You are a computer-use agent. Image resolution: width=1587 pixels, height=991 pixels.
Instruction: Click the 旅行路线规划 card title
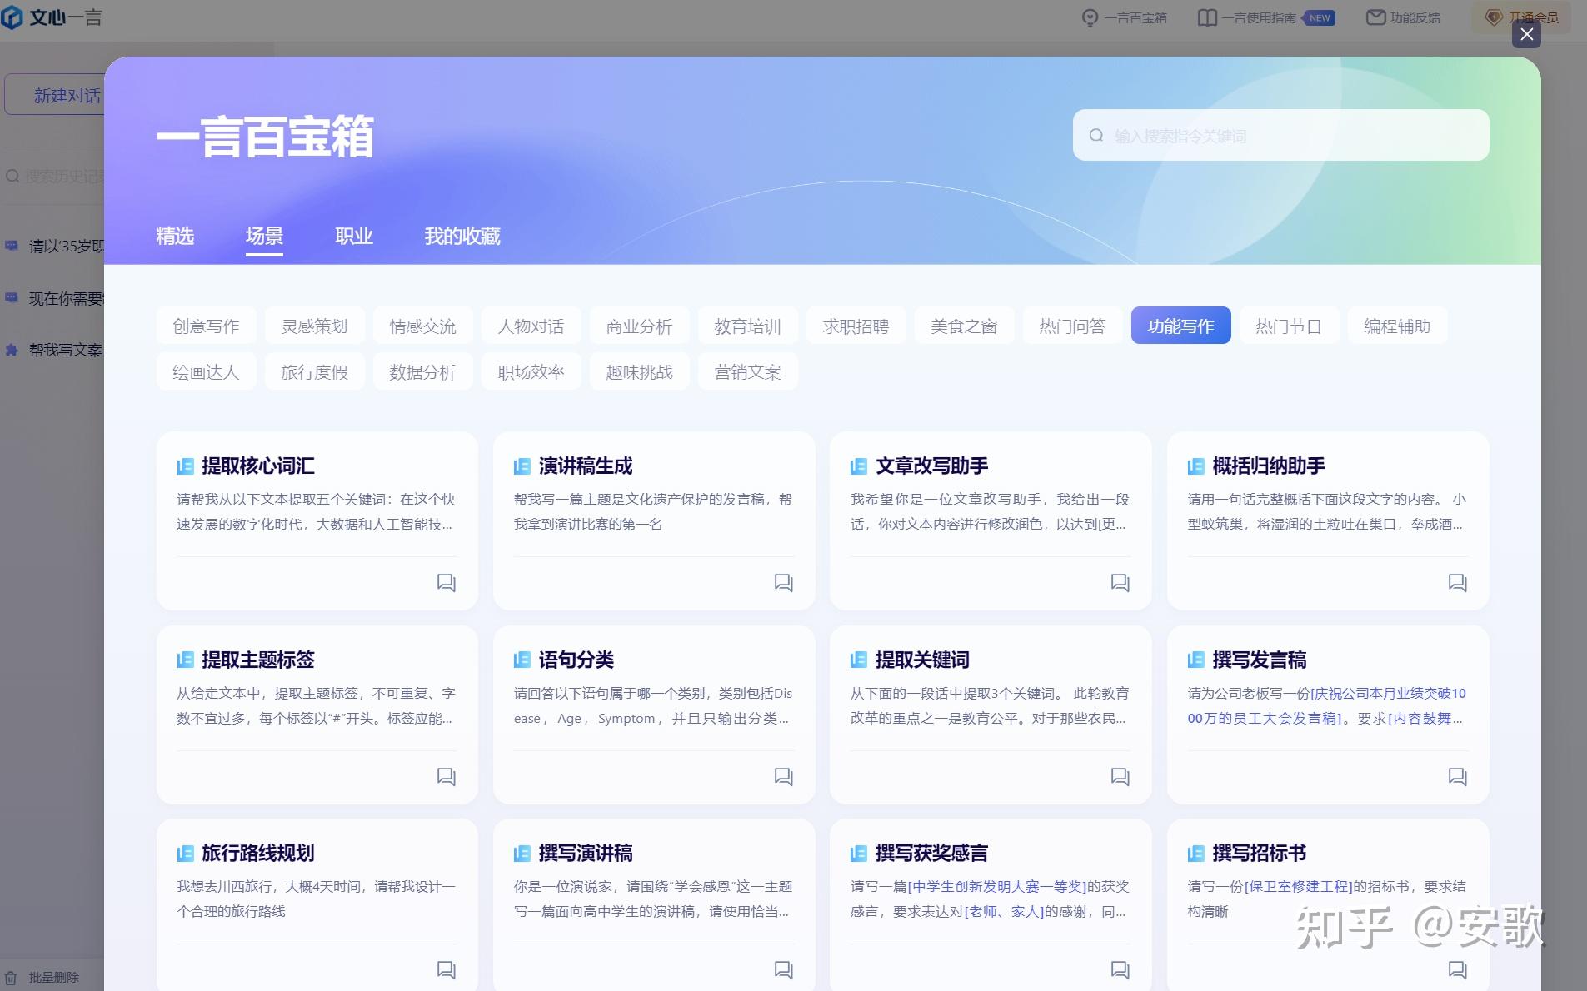257,854
